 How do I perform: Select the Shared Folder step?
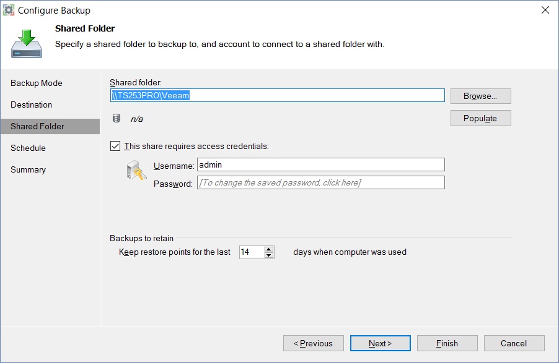[50, 126]
